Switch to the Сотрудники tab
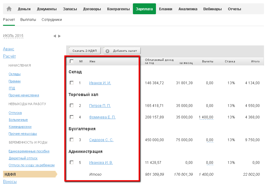The image size is (267, 189). [52, 20]
